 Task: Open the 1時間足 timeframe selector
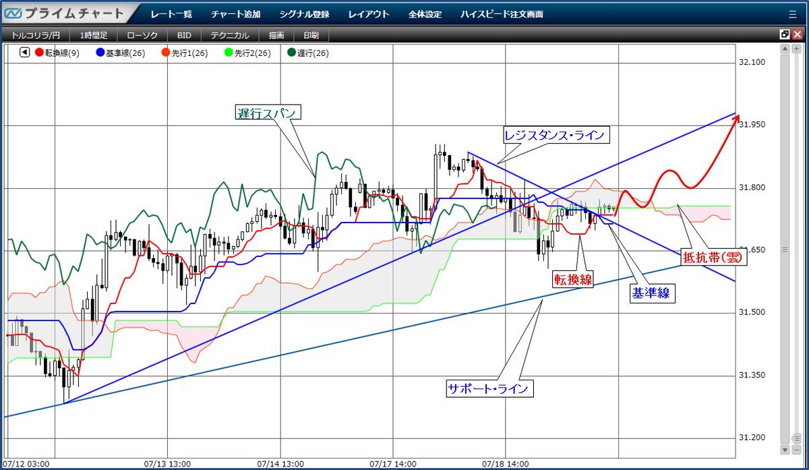94,35
